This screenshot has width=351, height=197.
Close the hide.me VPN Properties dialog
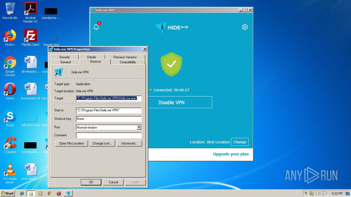pos(145,49)
